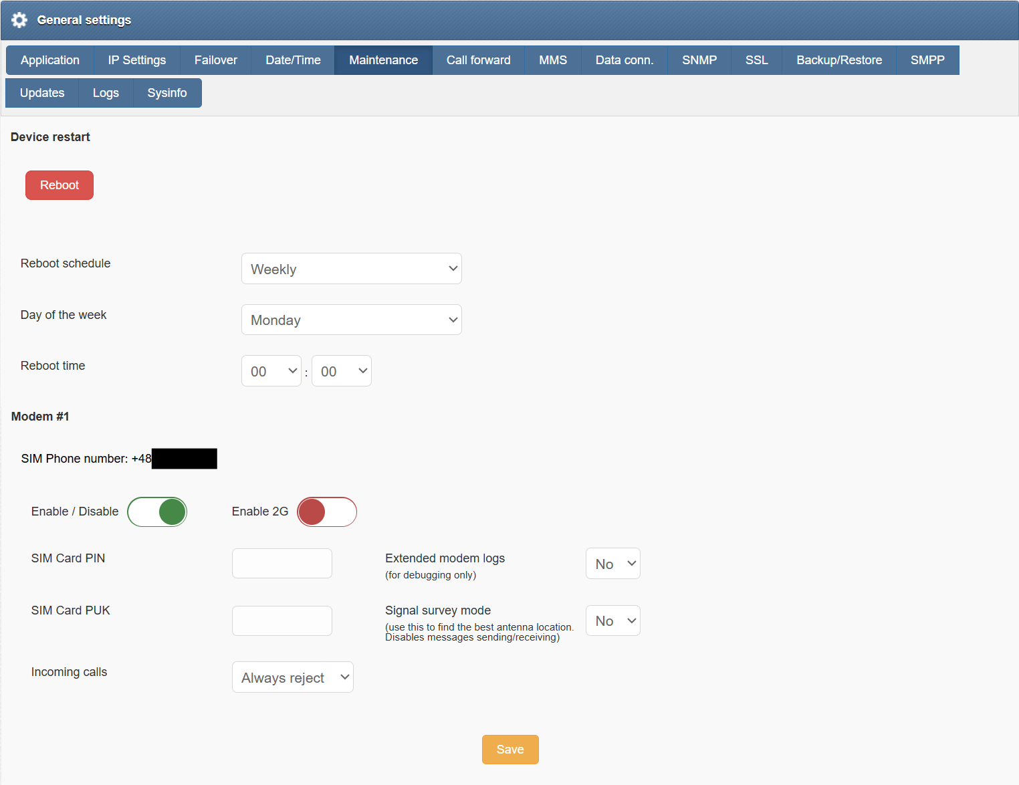Viewport: 1019px width, 785px height.
Task: Open the Application tab
Action: pyautogui.click(x=50, y=60)
